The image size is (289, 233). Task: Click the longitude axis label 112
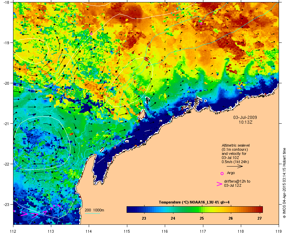point(13,231)
